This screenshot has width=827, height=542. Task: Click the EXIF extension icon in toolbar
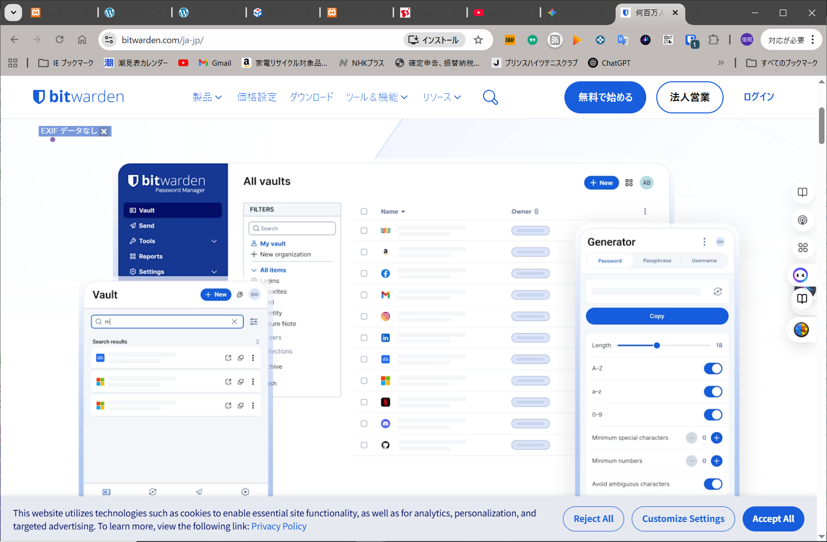tap(510, 40)
